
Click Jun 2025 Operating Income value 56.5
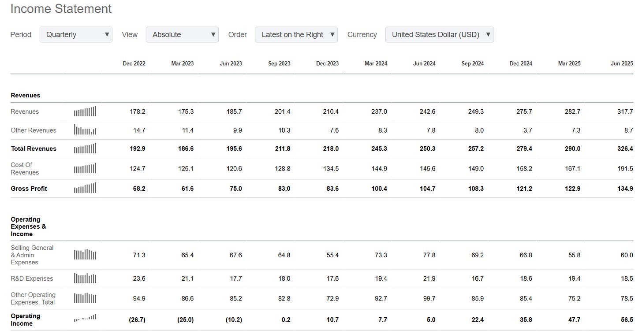(627, 319)
